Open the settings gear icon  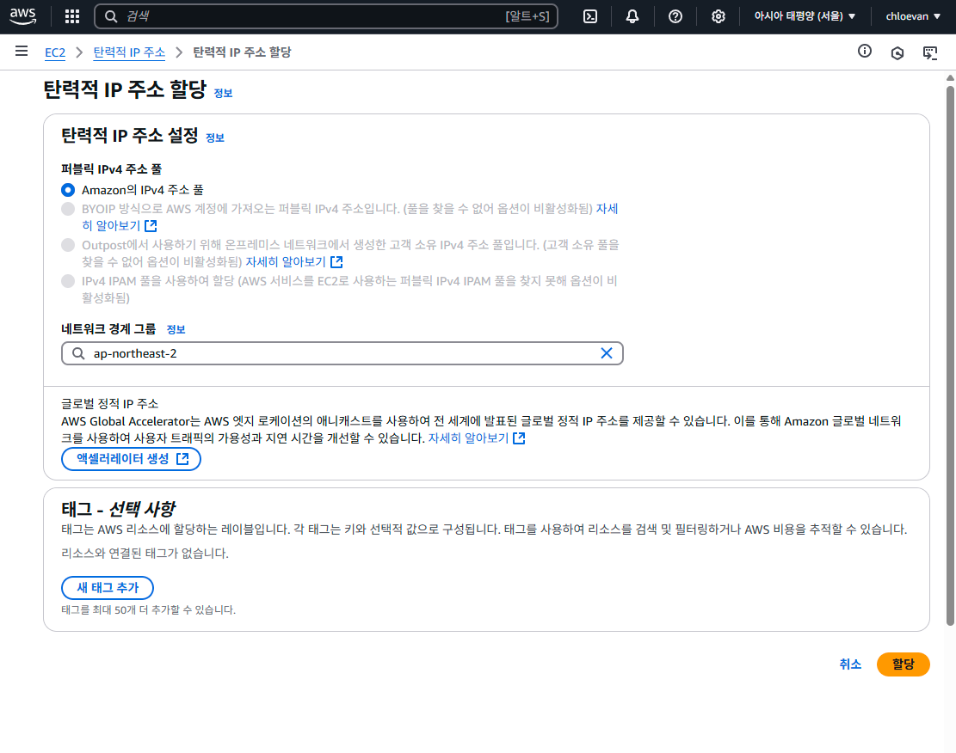pyautogui.click(x=719, y=16)
